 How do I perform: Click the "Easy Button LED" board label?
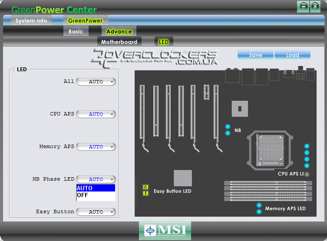[x=172, y=191]
